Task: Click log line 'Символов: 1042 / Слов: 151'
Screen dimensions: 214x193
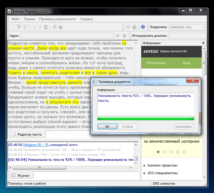Action: (x=57, y=155)
